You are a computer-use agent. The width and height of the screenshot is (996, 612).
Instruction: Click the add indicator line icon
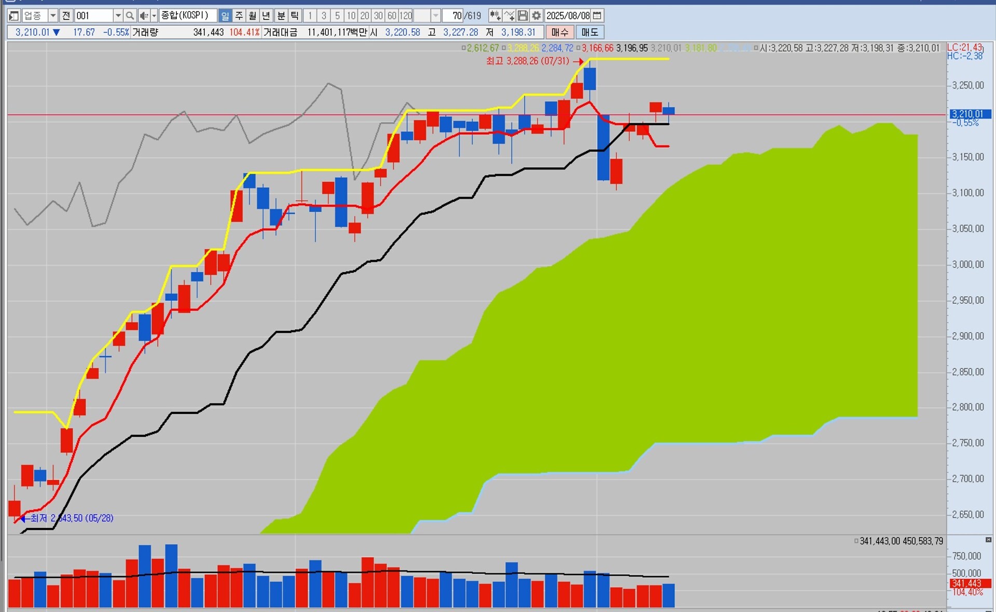pos(509,16)
